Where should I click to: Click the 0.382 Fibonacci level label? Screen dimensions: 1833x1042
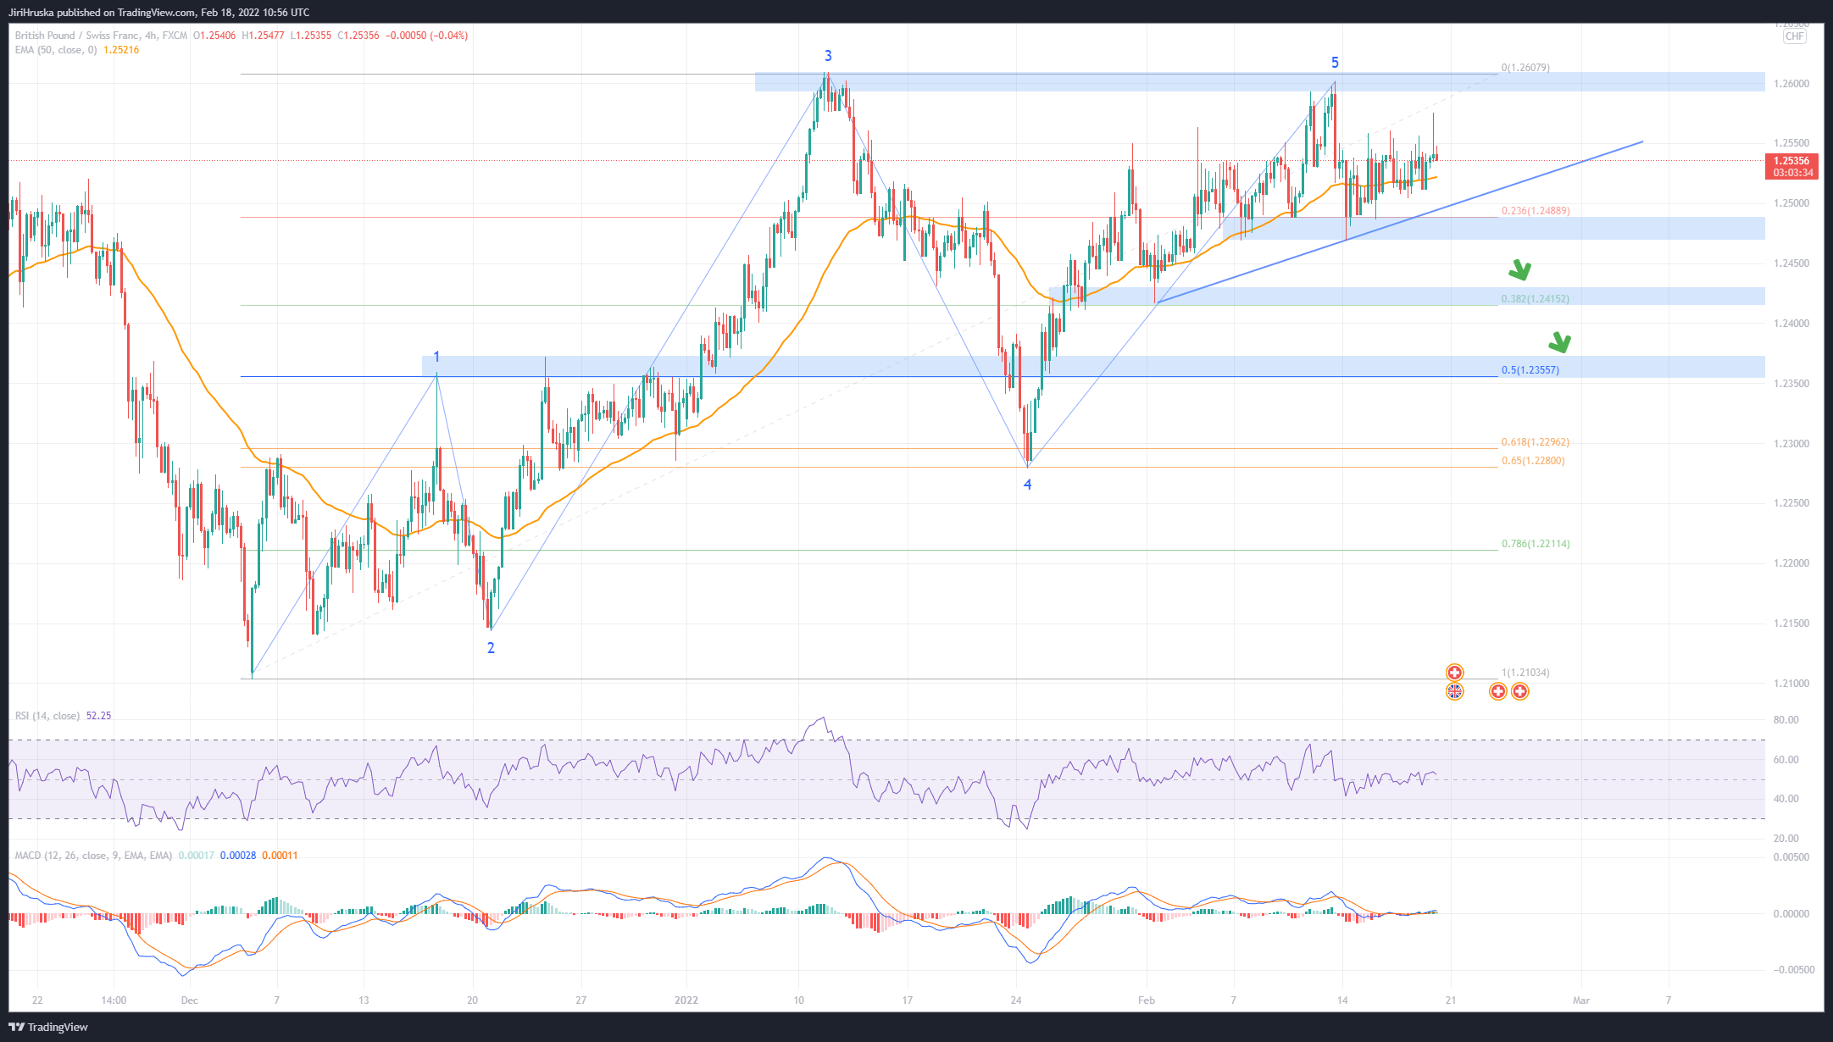pyautogui.click(x=1535, y=299)
